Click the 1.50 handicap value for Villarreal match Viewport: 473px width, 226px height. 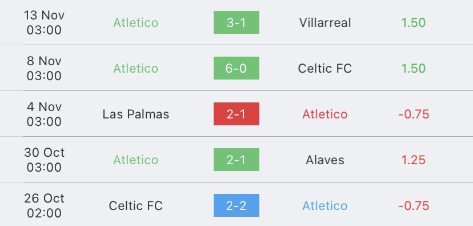pyautogui.click(x=414, y=23)
